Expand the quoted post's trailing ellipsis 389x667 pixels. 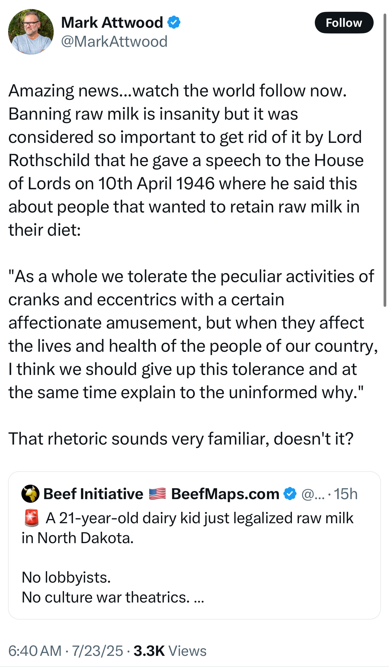(199, 597)
